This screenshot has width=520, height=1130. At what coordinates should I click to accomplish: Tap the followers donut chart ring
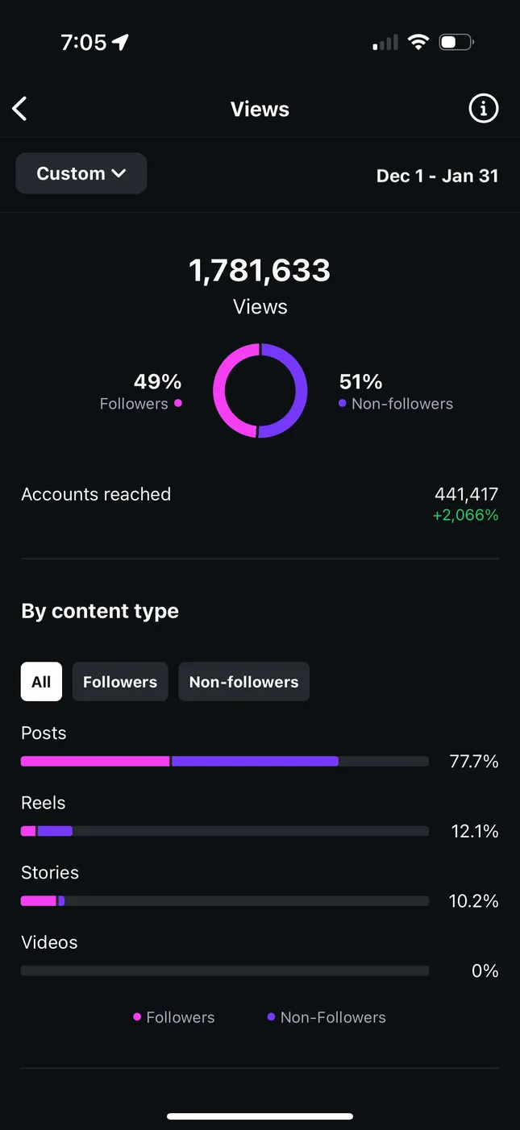pos(260,391)
